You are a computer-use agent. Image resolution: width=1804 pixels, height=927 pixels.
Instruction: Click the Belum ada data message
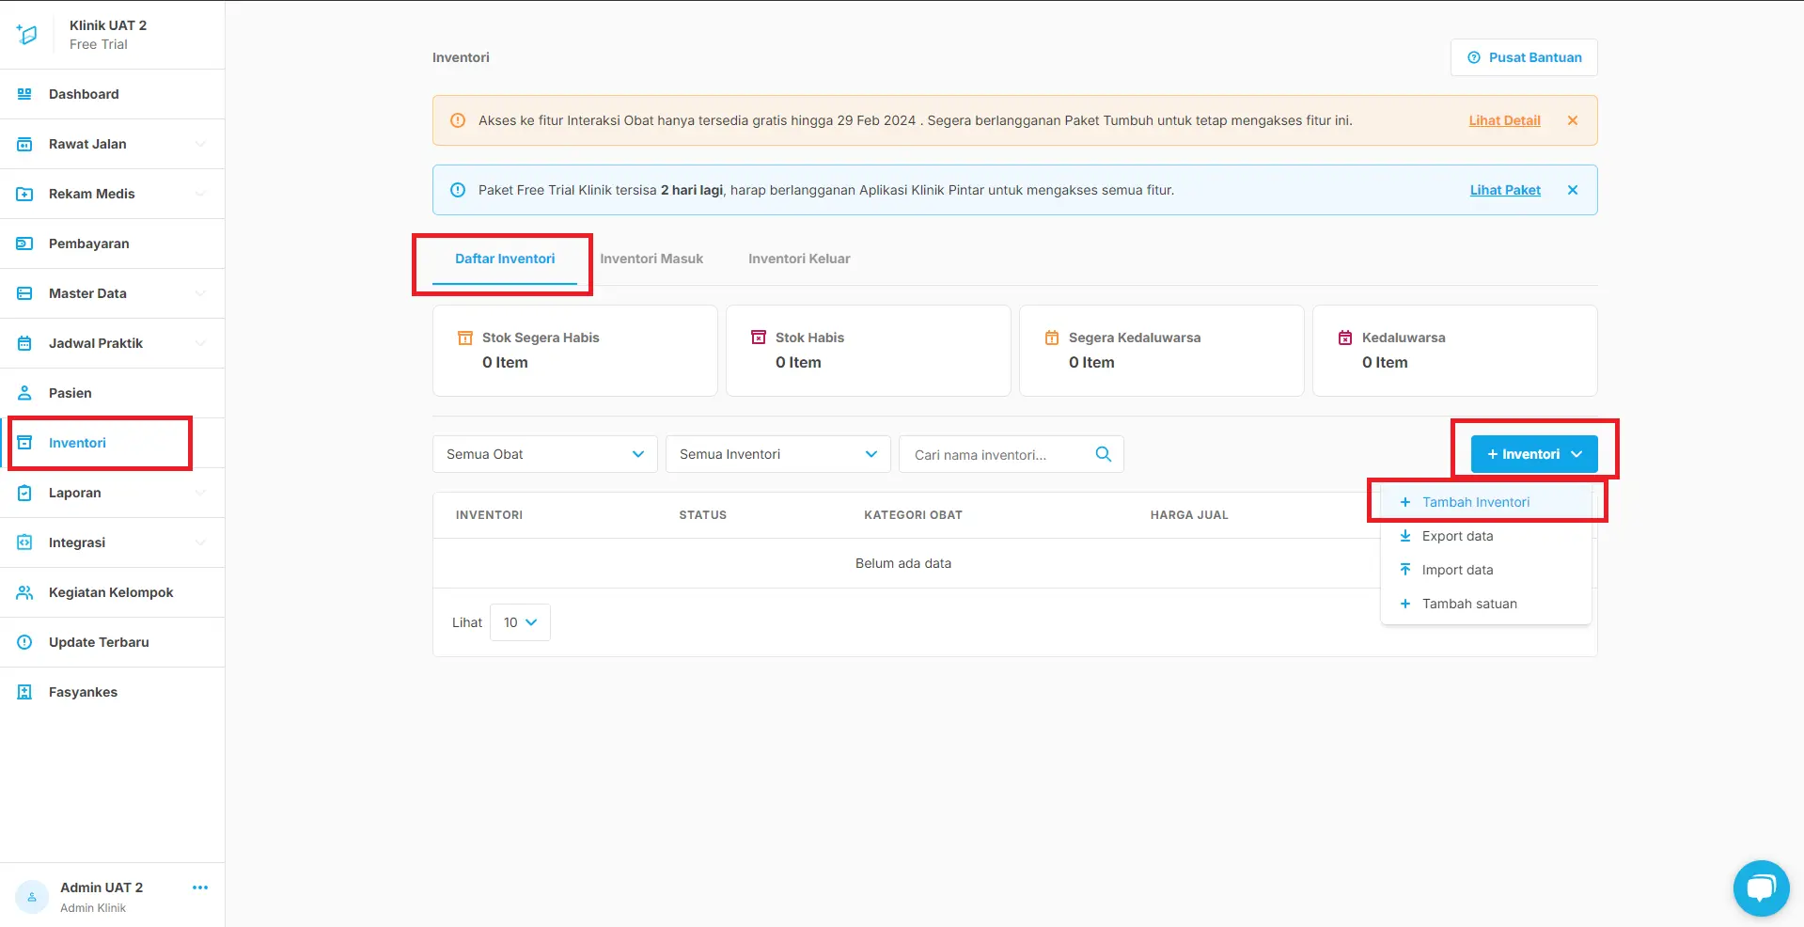903,563
